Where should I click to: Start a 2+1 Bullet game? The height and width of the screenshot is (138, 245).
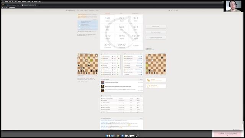coord(122,19)
